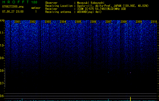Screen dimensions: 159x101
Task: Click the 0.9 kHz axis label
Action: click(2, 58)
